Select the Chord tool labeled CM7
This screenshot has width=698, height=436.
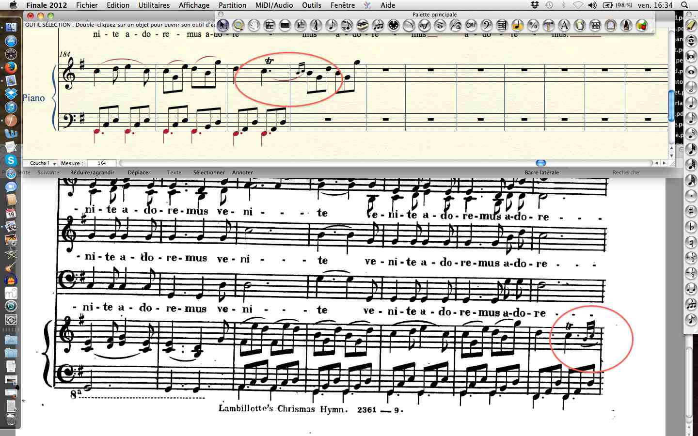471,25
